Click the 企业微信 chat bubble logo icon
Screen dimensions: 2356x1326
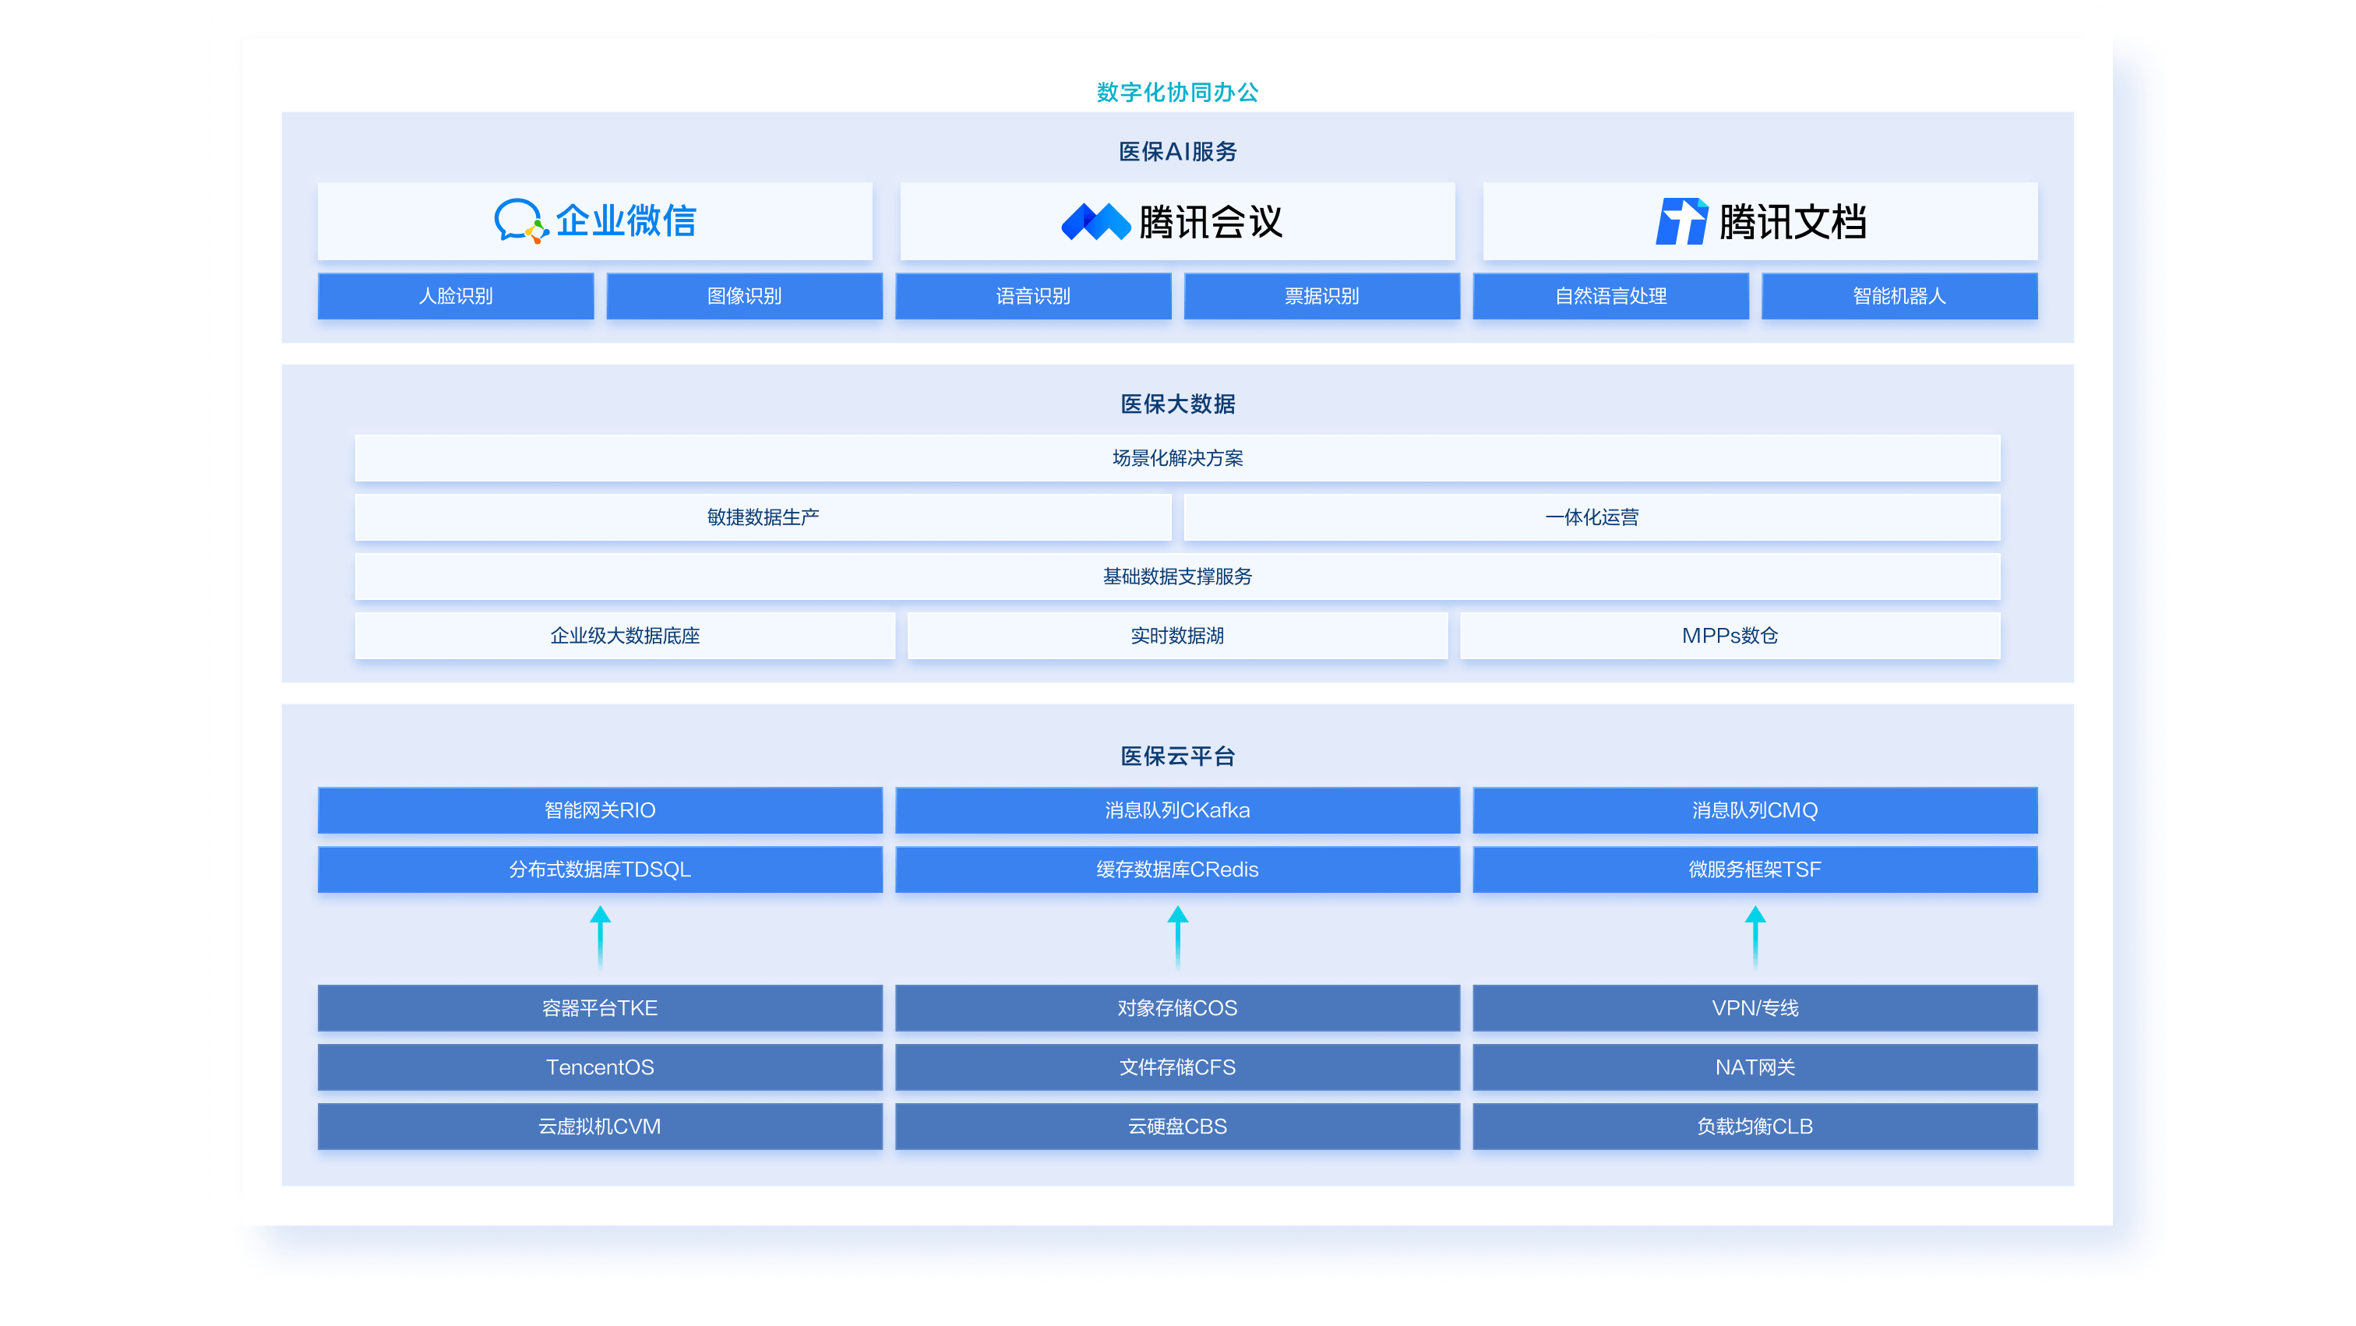point(520,220)
